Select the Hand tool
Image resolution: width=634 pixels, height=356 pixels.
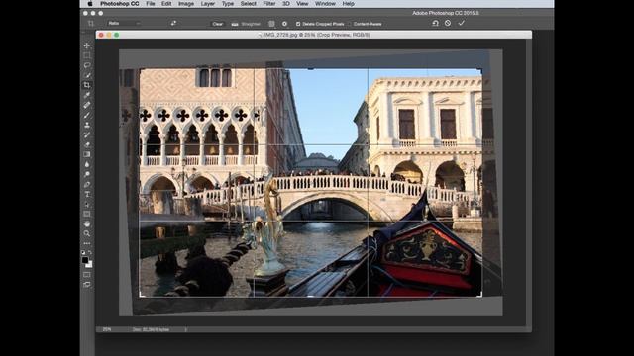(87, 223)
